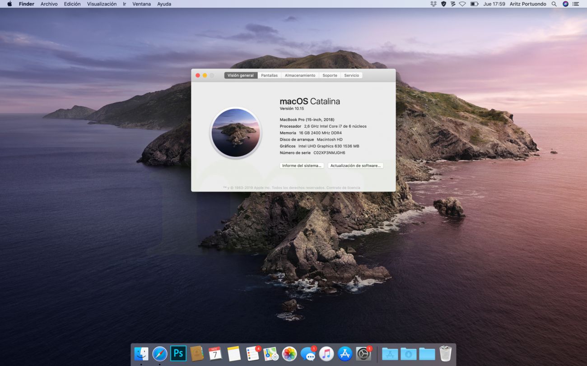Screen dimensions: 587x366
Task: Open the plain folder stack in Dock
Action: pos(427,354)
